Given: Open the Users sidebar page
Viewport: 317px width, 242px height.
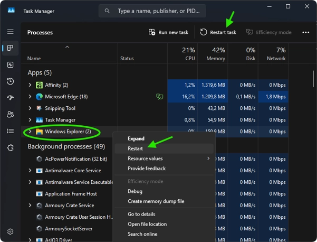Looking at the screenshot, I should click(x=11, y=115).
